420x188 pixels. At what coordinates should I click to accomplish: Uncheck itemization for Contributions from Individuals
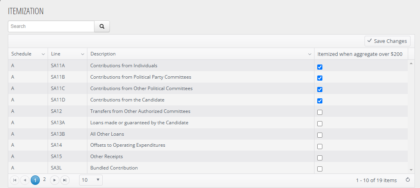320,67
